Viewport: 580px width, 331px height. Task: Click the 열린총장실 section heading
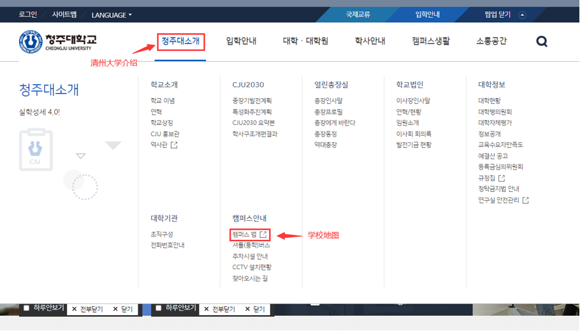331,85
